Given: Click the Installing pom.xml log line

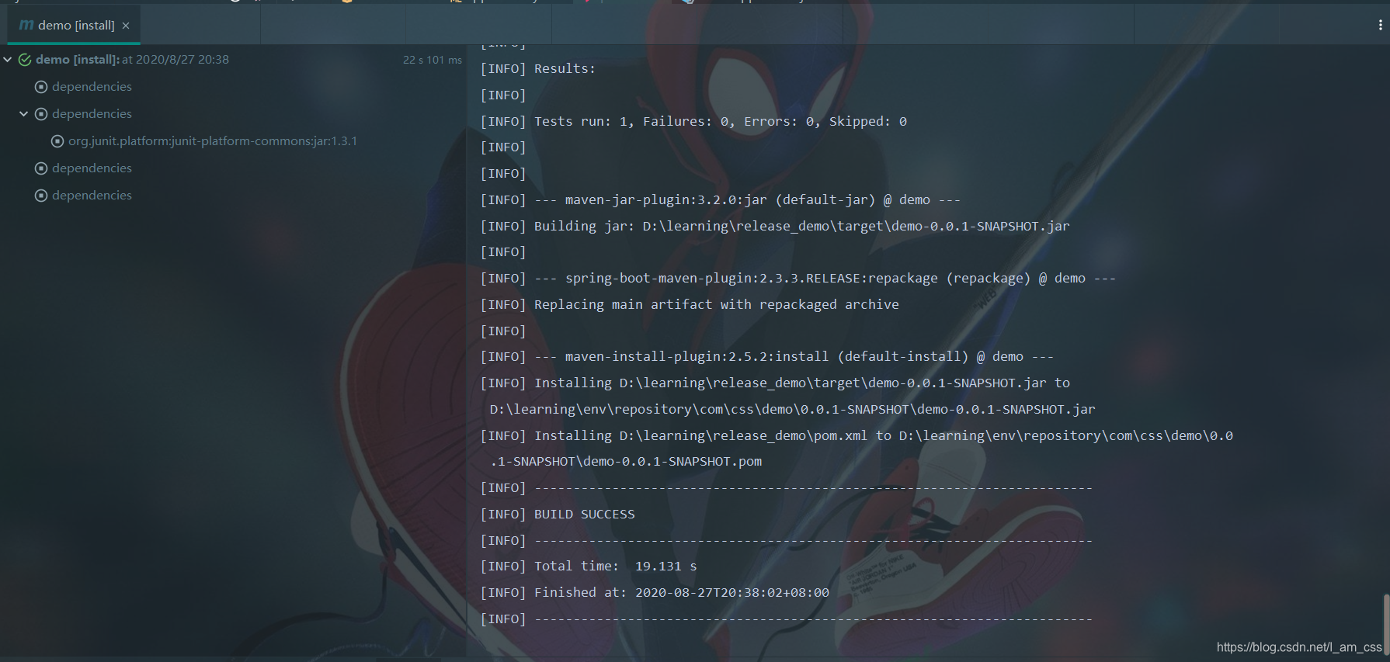Looking at the screenshot, I should tap(857, 449).
